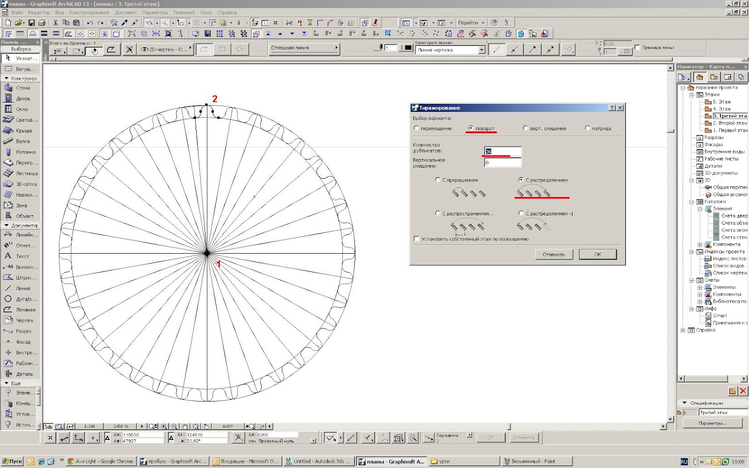Click the Zoom out magnifier at bottom bar
Image resolution: width=749 pixels, height=468 pixels.
coord(175,426)
